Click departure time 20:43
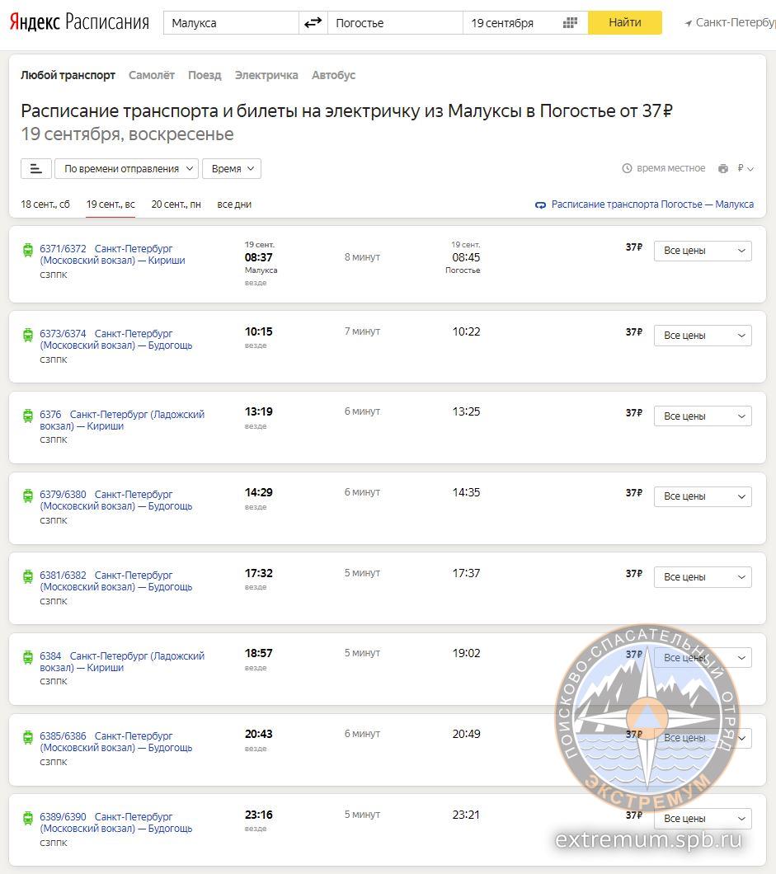 259,734
